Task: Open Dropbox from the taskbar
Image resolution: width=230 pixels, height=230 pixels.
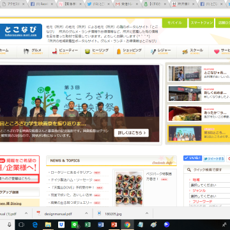Action: pyautogui.click(x=61, y=225)
